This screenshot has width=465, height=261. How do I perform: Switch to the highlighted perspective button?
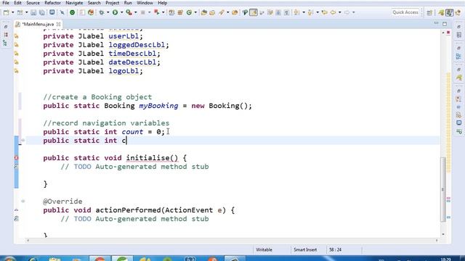pyautogui.click(x=450, y=12)
